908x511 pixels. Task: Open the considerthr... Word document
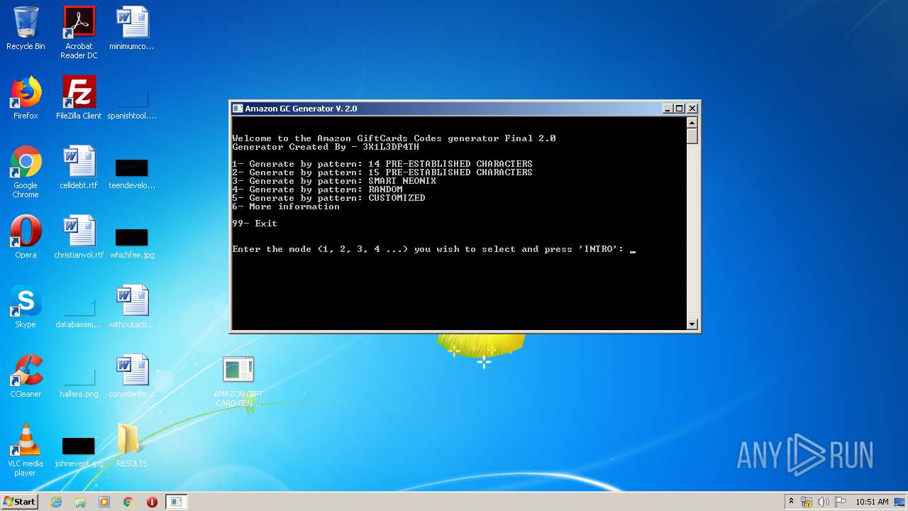(132, 376)
